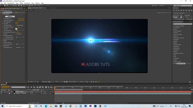
Task: Open Chrome from the Windows taskbar
Action: [71, 106]
